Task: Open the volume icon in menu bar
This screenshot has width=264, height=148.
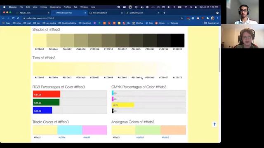Action: 169,7
